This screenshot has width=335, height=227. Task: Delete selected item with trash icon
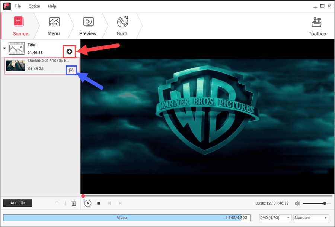click(x=74, y=203)
